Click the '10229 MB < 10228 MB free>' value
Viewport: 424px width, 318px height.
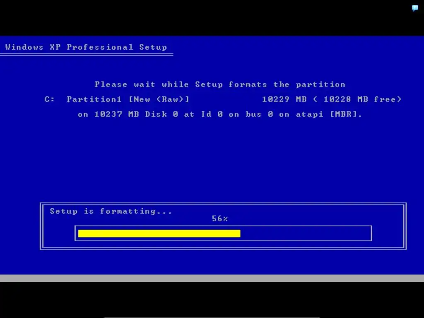click(x=332, y=99)
